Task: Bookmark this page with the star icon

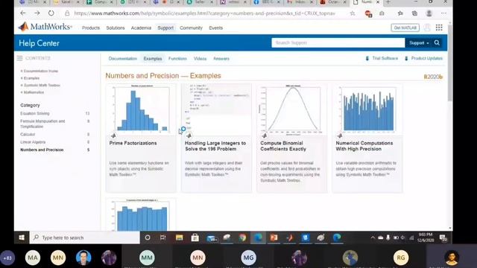Action: click(x=353, y=13)
